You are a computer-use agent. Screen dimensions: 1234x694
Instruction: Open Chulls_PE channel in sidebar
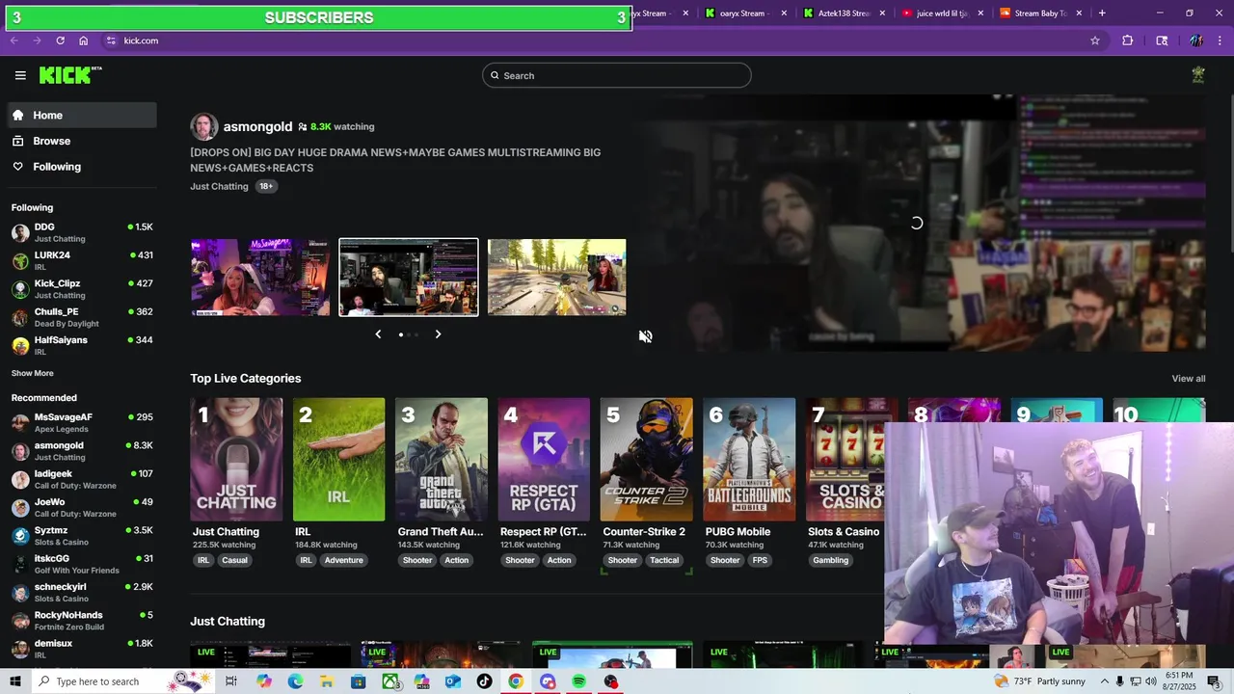82,317
